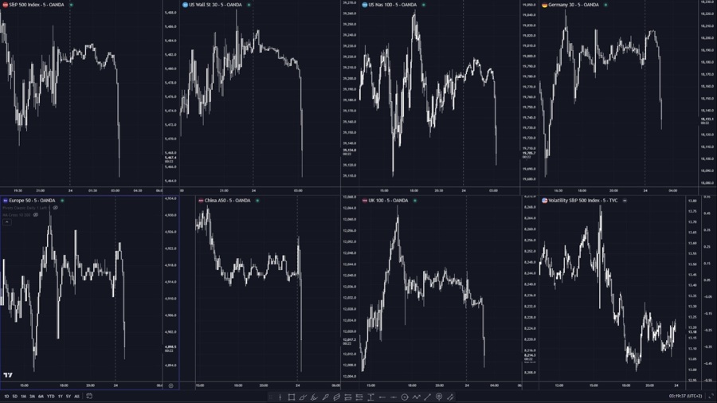Select the zigzag path tool
The image size is (717, 403).
pos(416,397)
